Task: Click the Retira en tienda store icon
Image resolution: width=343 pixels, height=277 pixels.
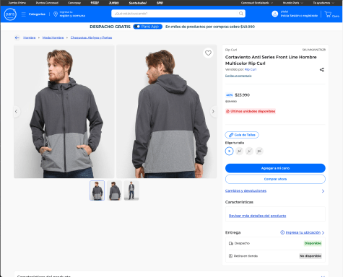Action: click(x=230, y=256)
